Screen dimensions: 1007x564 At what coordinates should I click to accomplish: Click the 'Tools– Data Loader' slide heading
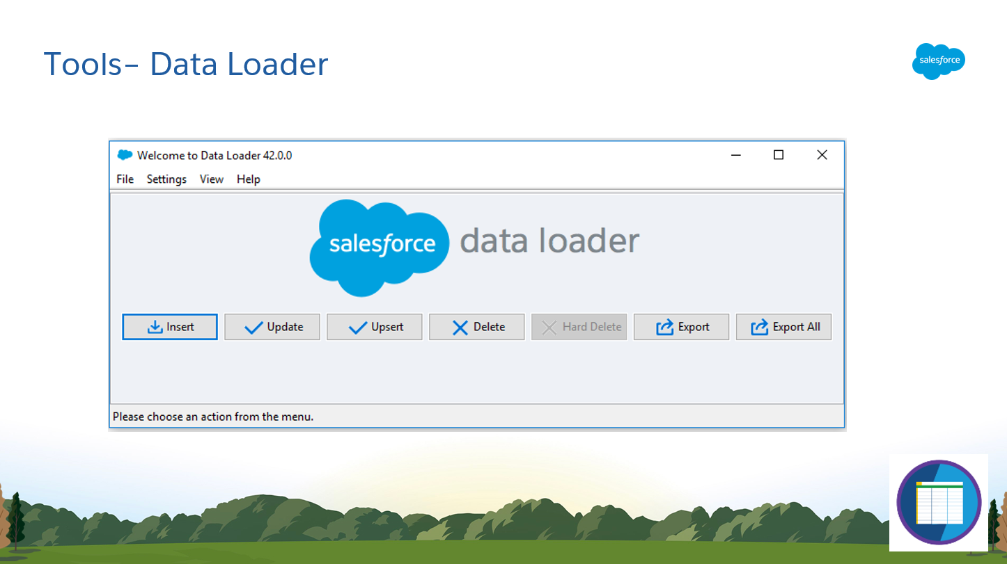click(186, 64)
